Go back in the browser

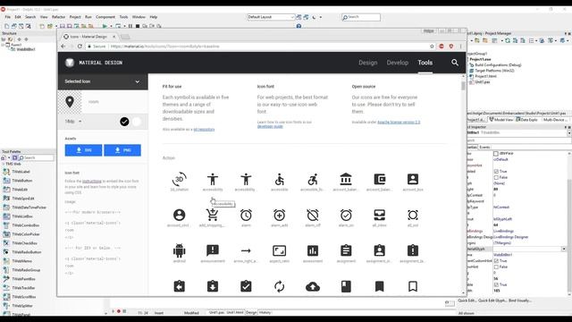[x=63, y=47]
